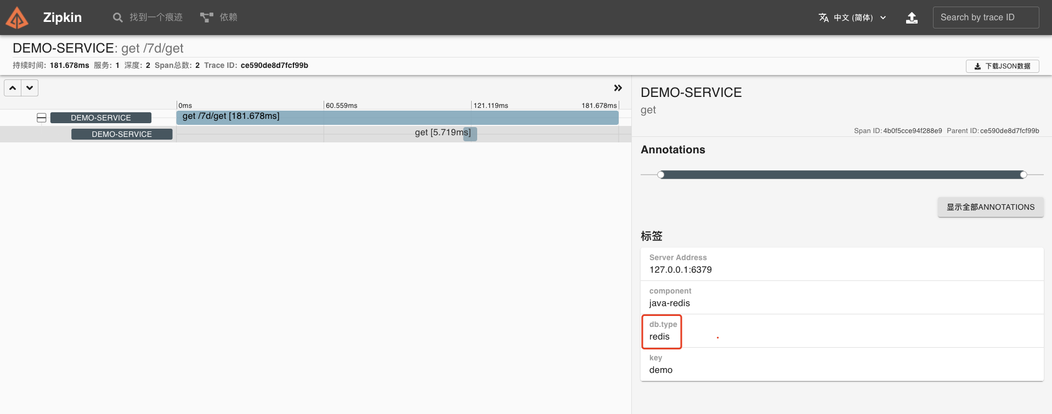Click the dependencies graph icon in navbar
1052x414 pixels.
tap(206, 18)
